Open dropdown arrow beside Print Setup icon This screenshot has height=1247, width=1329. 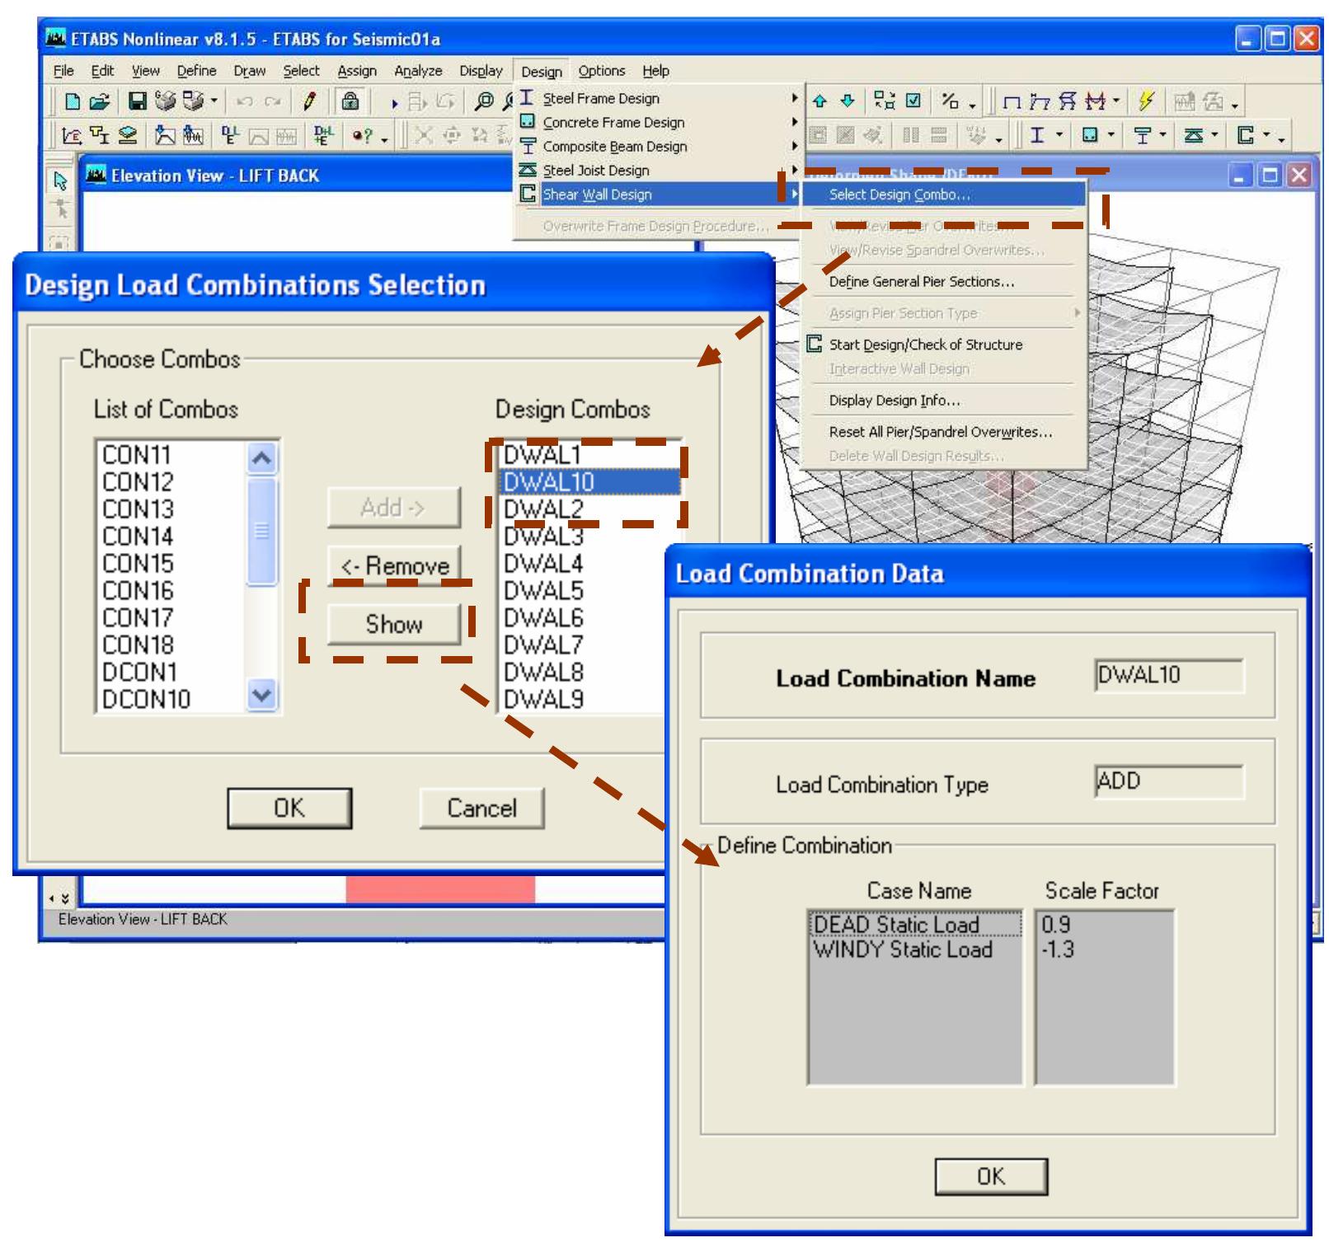pyautogui.click(x=214, y=101)
